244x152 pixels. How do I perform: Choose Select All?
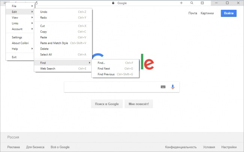point(63,55)
